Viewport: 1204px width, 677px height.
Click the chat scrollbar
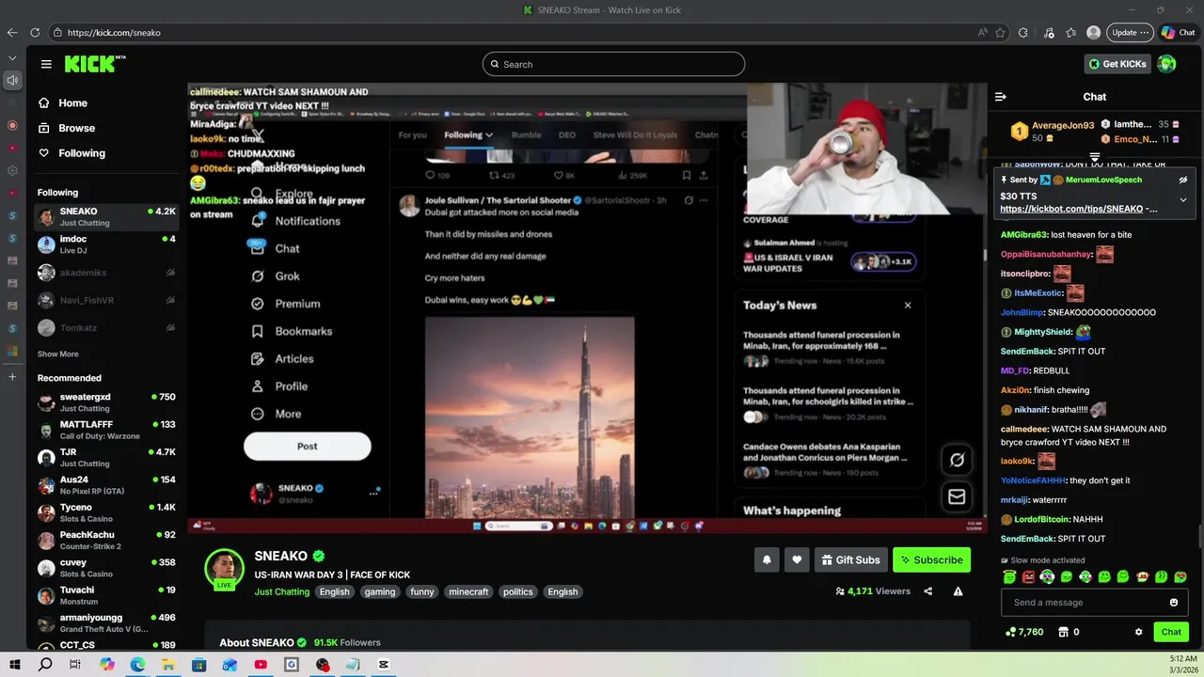(x=1199, y=534)
